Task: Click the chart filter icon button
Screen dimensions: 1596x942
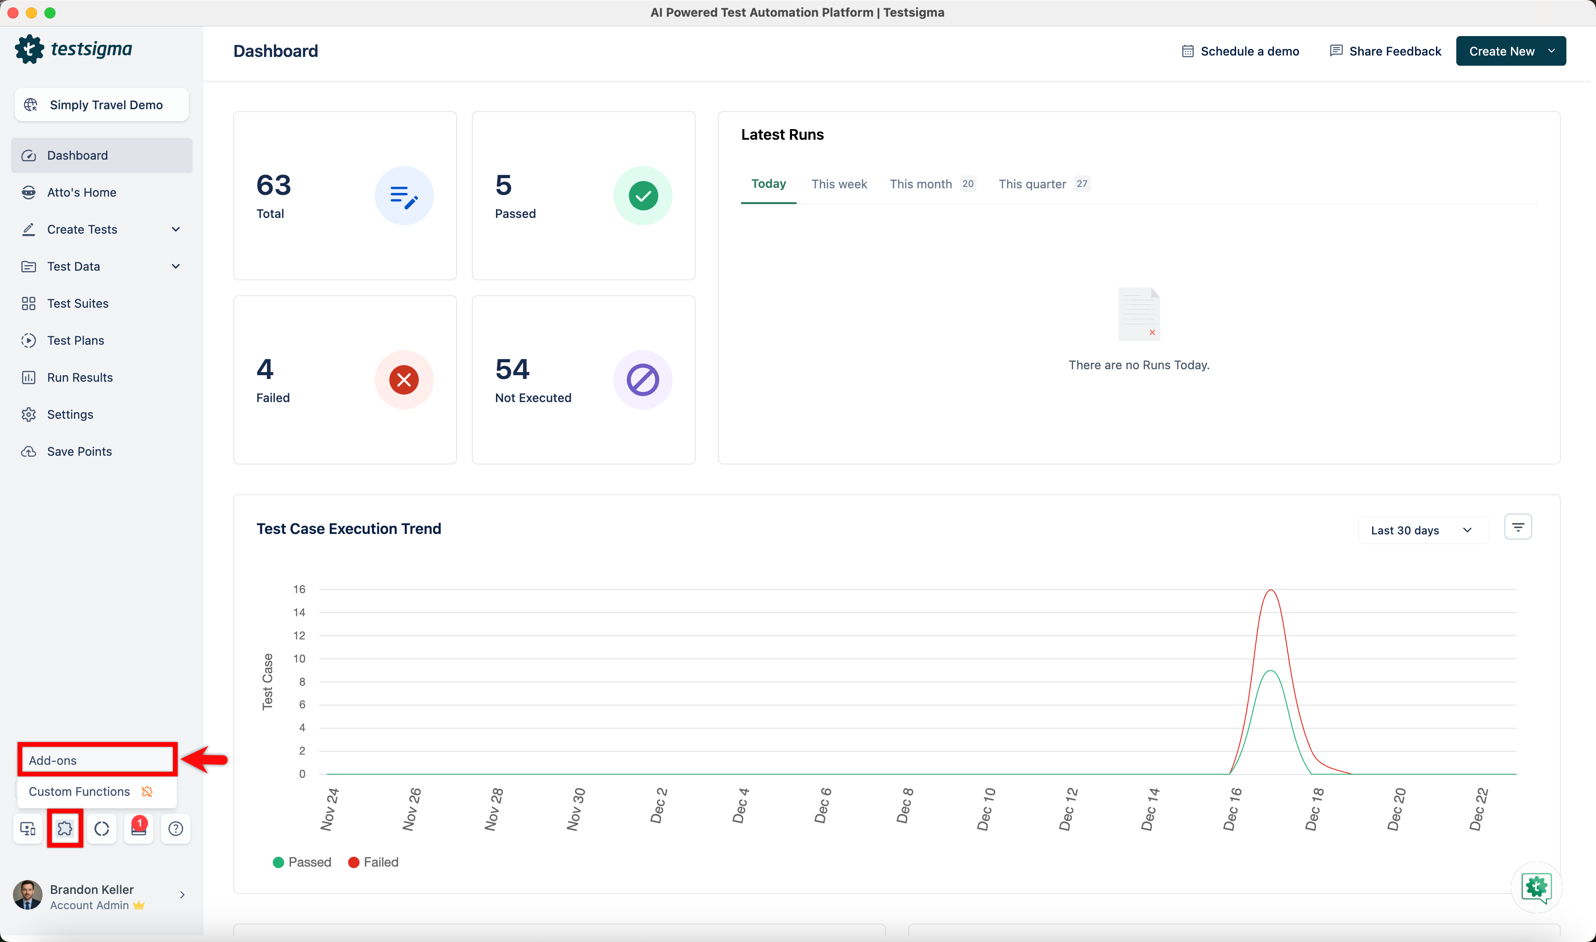Action: click(1517, 527)
